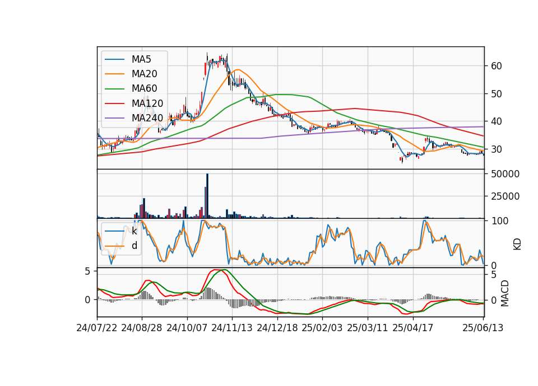The height and width of the screenshot is (386, 538).
Task: Click the volume axis value 25000
Action: point(505,196)
